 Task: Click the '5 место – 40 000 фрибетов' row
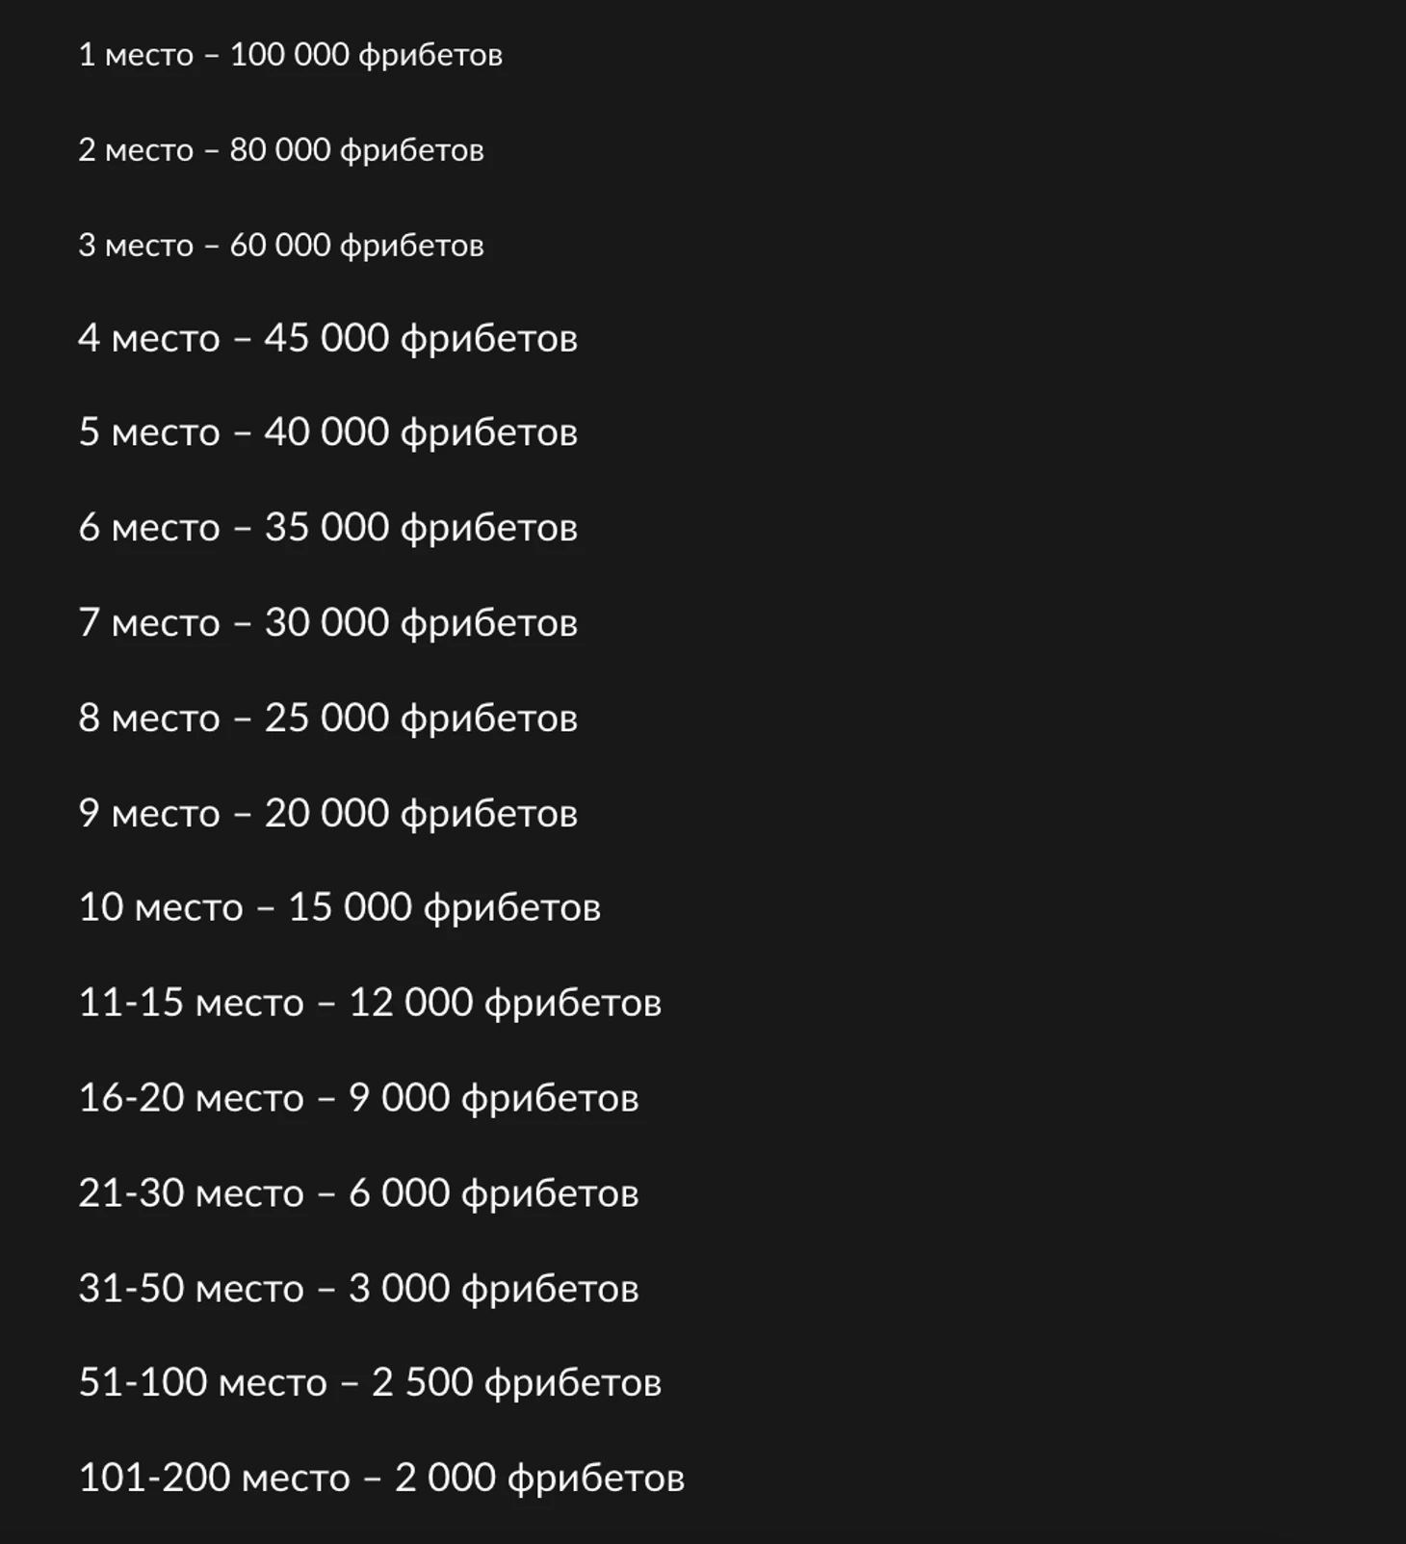(327, 432)
